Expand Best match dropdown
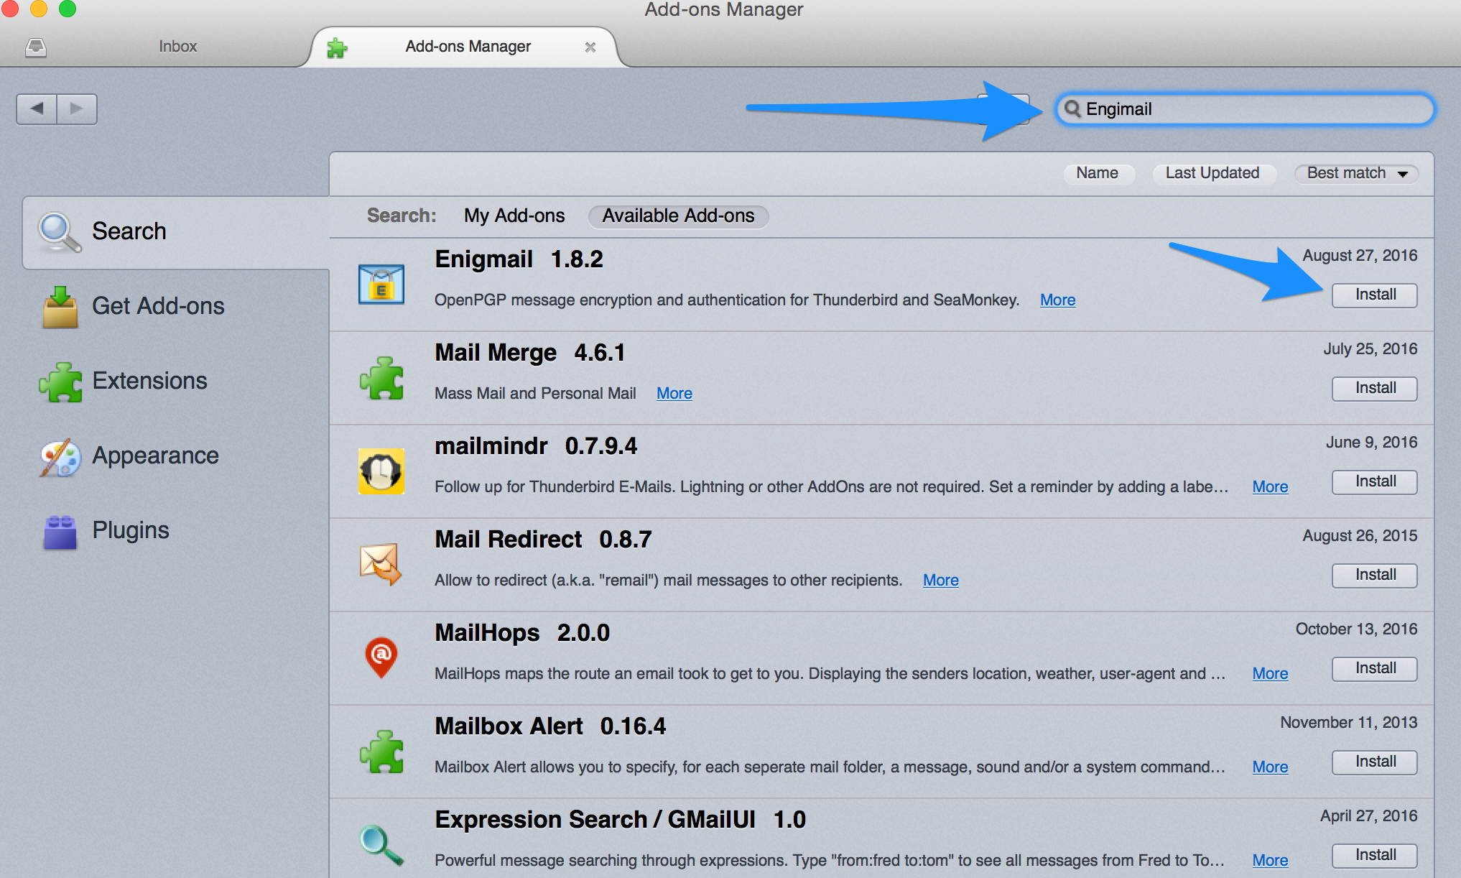Screen dimensions: 1461x878 click(1357, 172)
